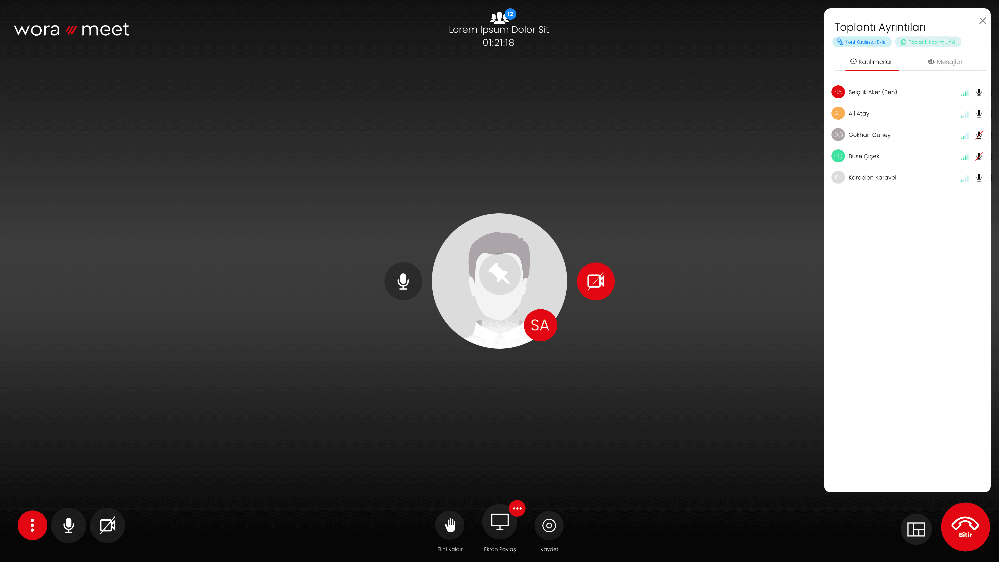
Task: Select the AT avatar of Ali Atay
Action: pos(838,113)
